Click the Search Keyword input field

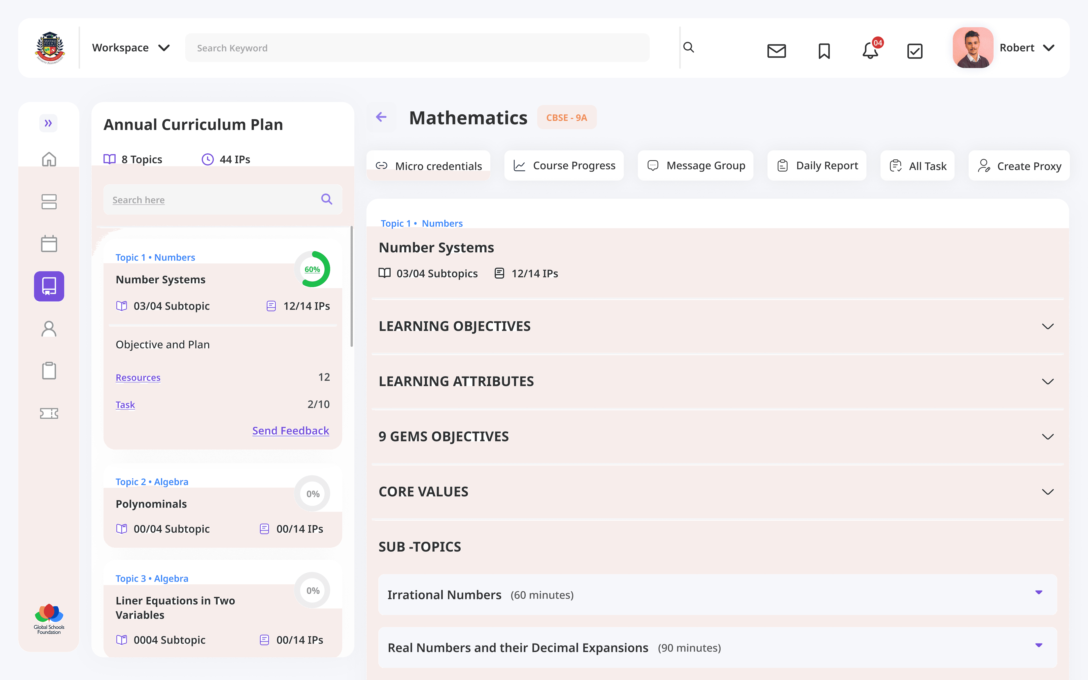click(417, 48)
